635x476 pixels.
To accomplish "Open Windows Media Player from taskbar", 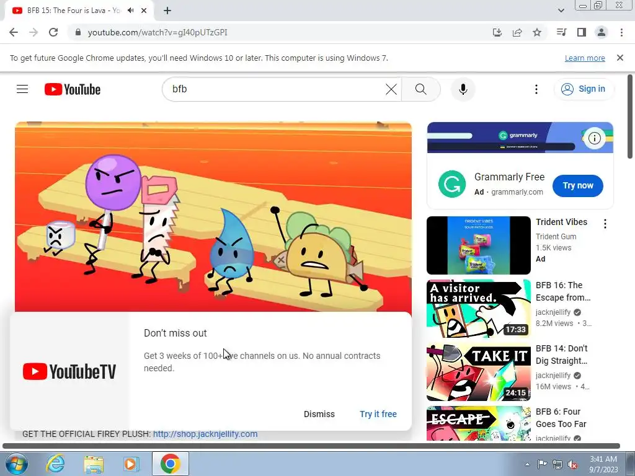I will point(131,464).
